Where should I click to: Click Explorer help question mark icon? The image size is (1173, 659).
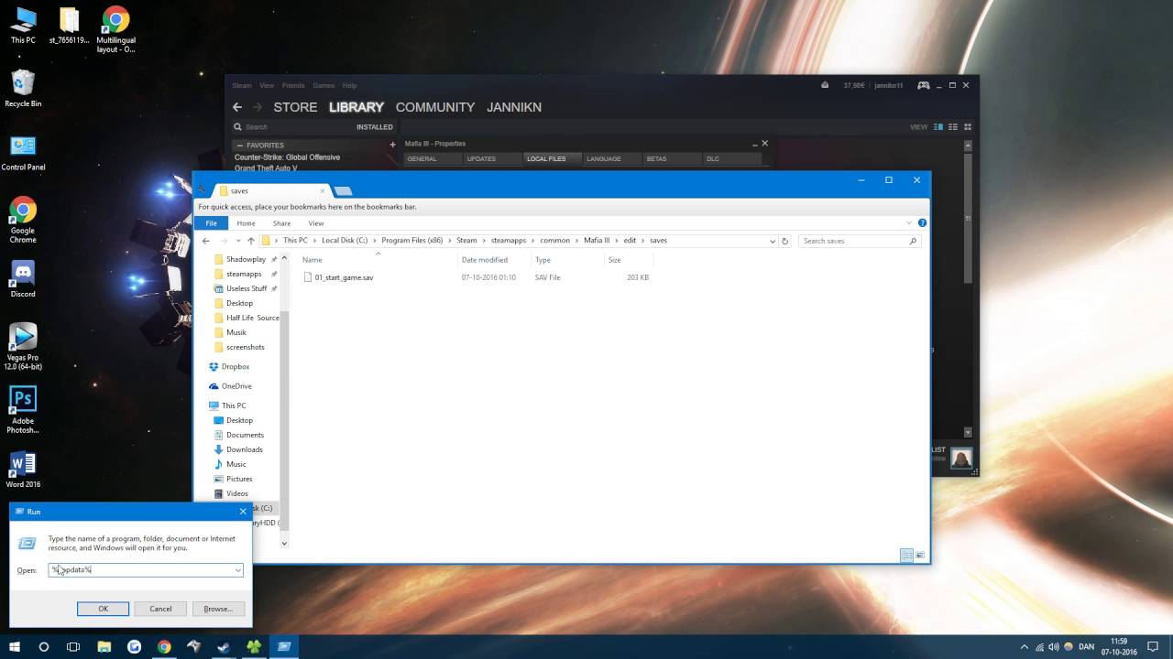(x=922, y=222)
